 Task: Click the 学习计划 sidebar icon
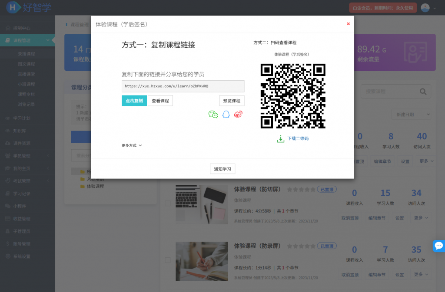pyautogui.click(x=8, y=118)
